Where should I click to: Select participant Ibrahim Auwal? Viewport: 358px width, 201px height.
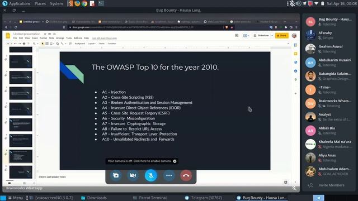[x=328, y=49]
